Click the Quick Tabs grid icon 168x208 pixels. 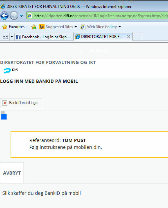coord(5,37)
